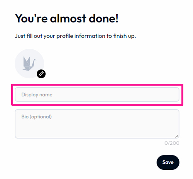This screenshot has width=193, height=179.
Task: Click the pencil edit icon on avatar
Action: click(41, 74)
